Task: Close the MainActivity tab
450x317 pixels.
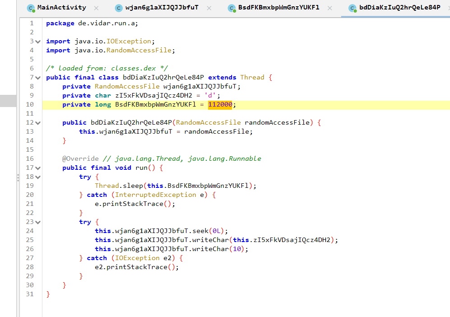Action: [x=96, y=8]
